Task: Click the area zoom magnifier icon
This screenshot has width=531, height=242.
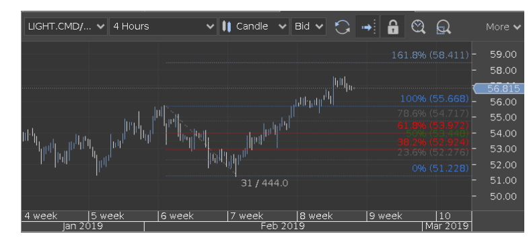Action: tap(444, 27)
